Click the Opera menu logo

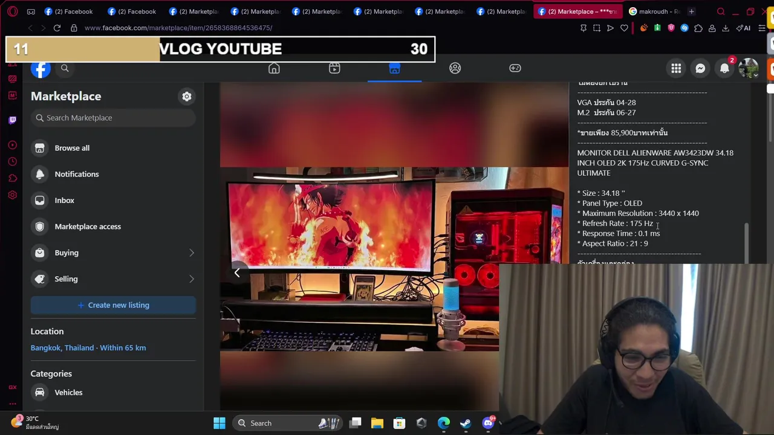[12, 11]
